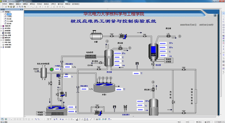The image size is (225, 123).
Task: Select the rectangle drawing tool
Action: coord(223,25)
